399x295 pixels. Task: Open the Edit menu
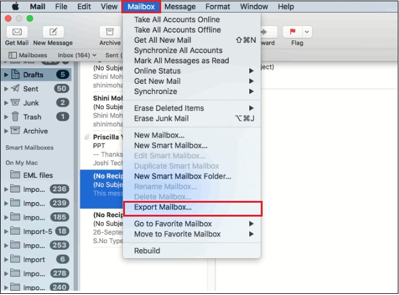click(84, 7)
